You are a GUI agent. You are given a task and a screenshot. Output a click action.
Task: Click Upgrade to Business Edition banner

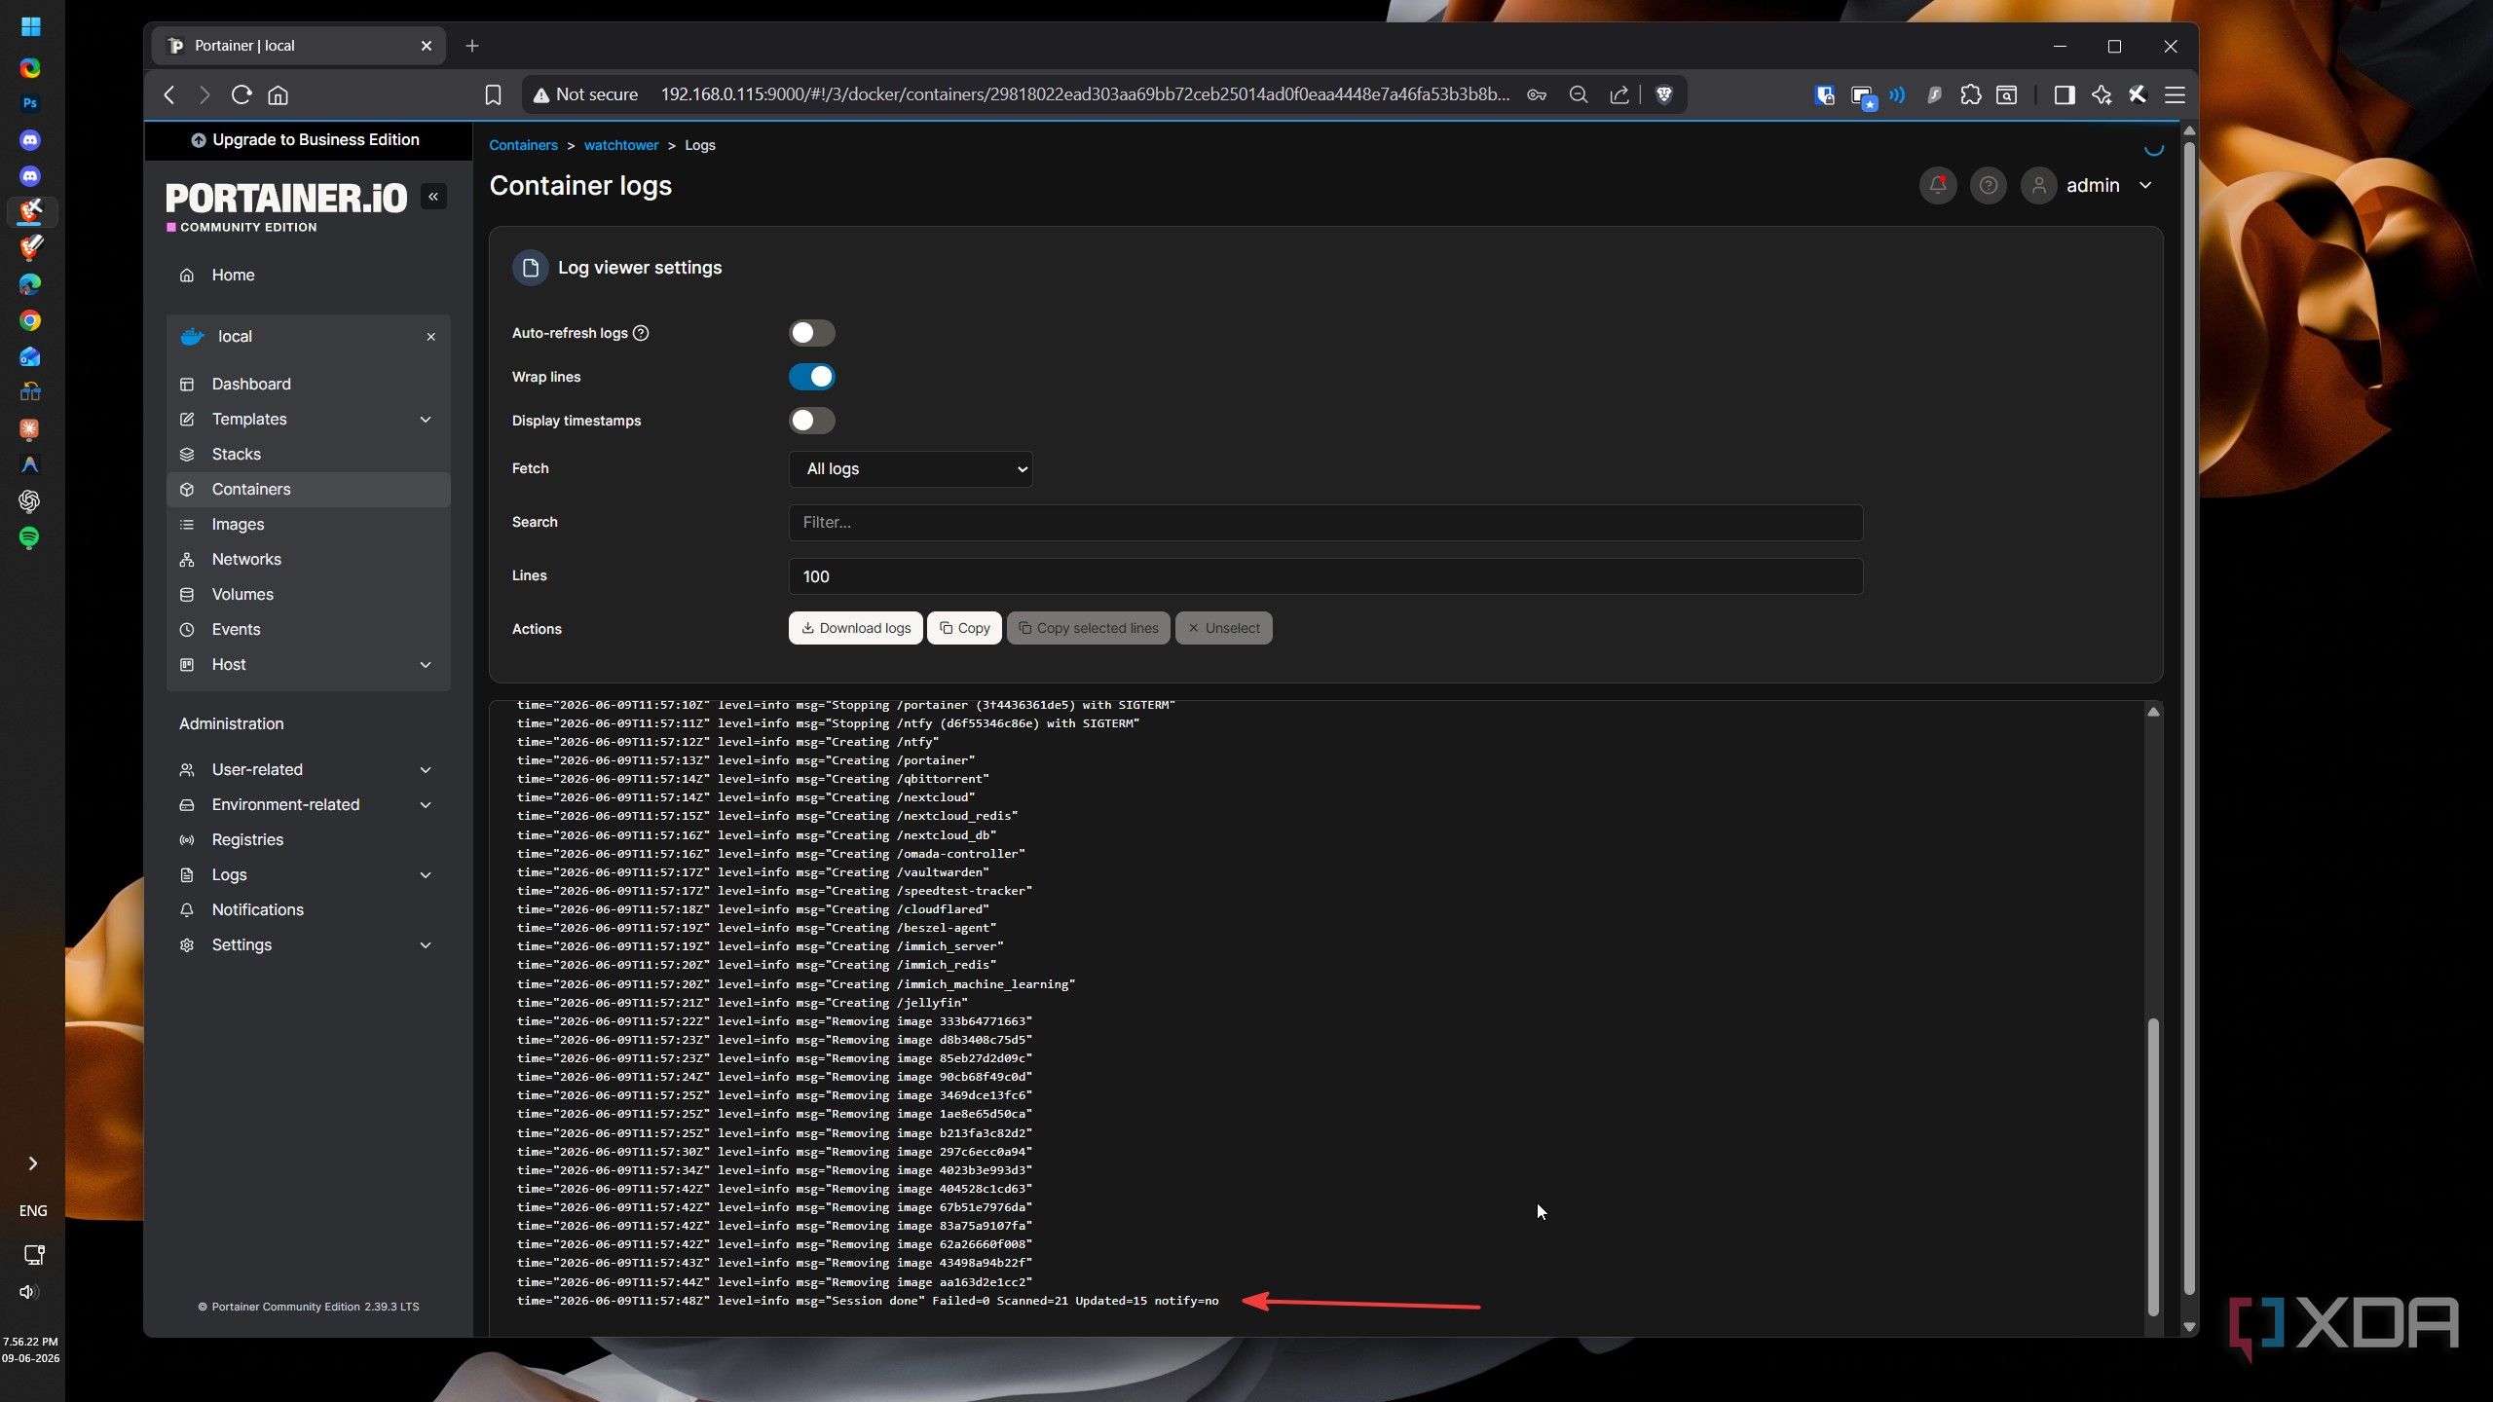point(307,140)
